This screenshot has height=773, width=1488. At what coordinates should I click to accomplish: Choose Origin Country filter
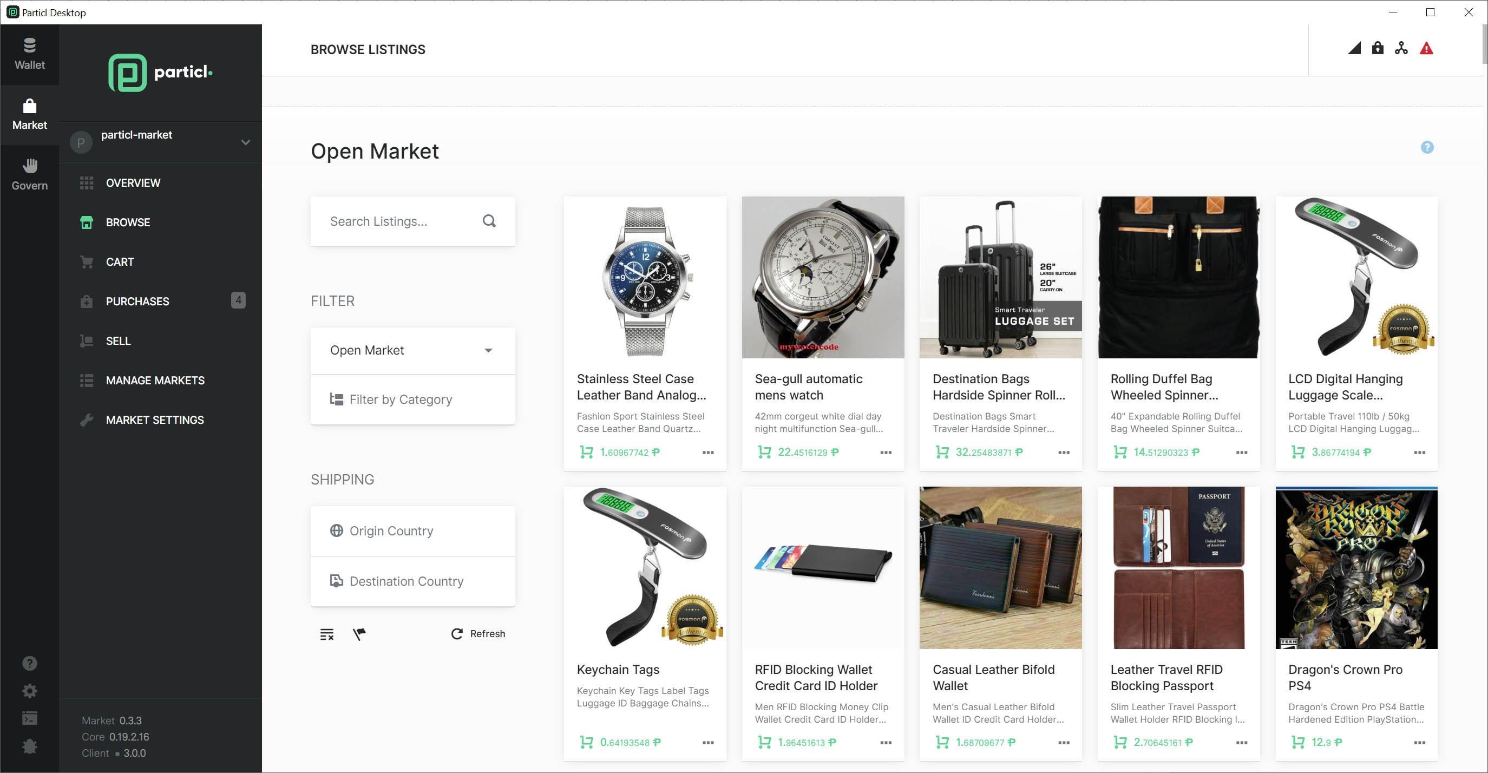click(x=412, y=531)
